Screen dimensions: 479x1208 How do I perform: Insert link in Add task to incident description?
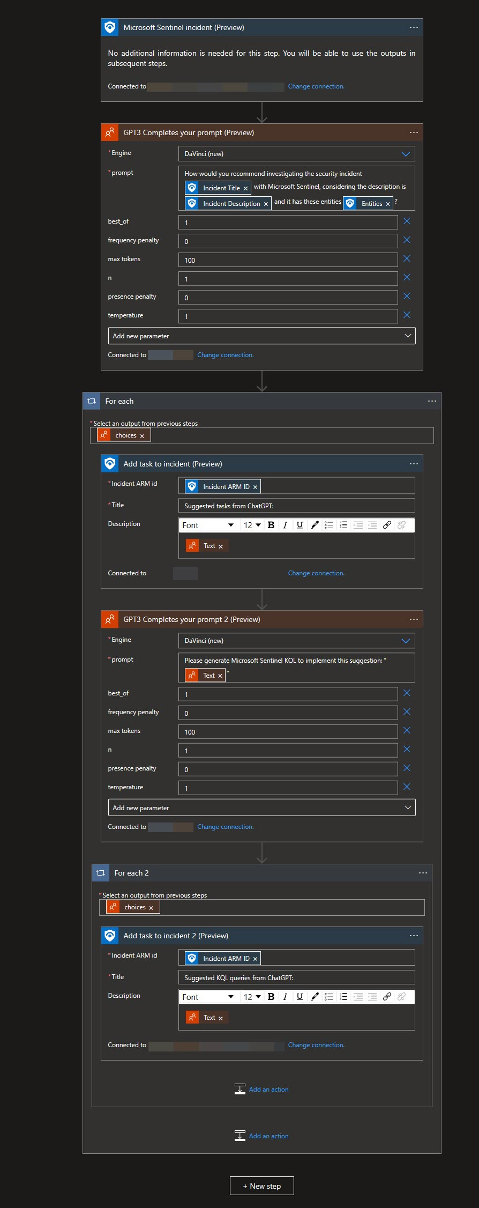[387, 525]
